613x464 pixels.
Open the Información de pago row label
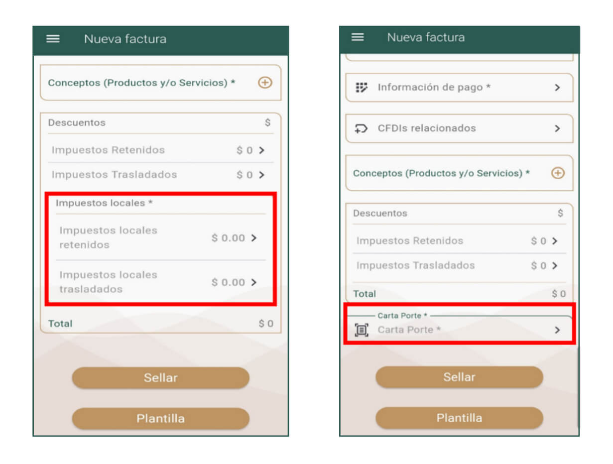[x=434, y=88]
